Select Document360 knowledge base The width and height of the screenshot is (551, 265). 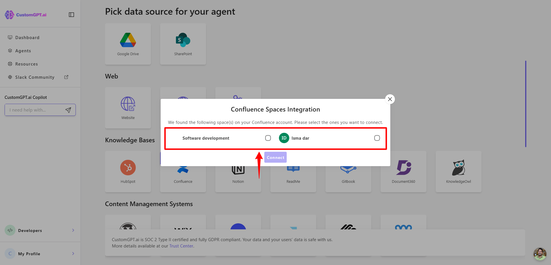point(403,172)
